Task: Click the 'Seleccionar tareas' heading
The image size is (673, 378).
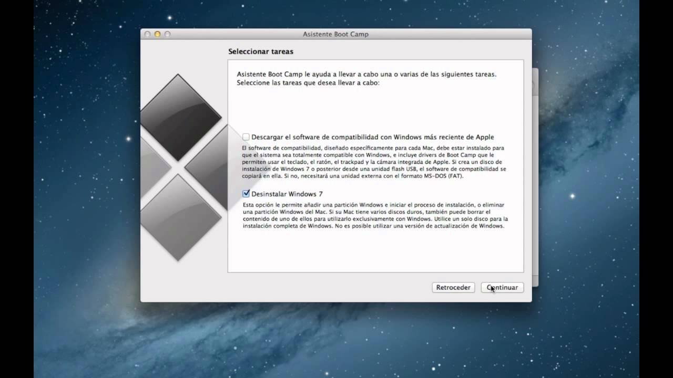Action: (261, 51)
